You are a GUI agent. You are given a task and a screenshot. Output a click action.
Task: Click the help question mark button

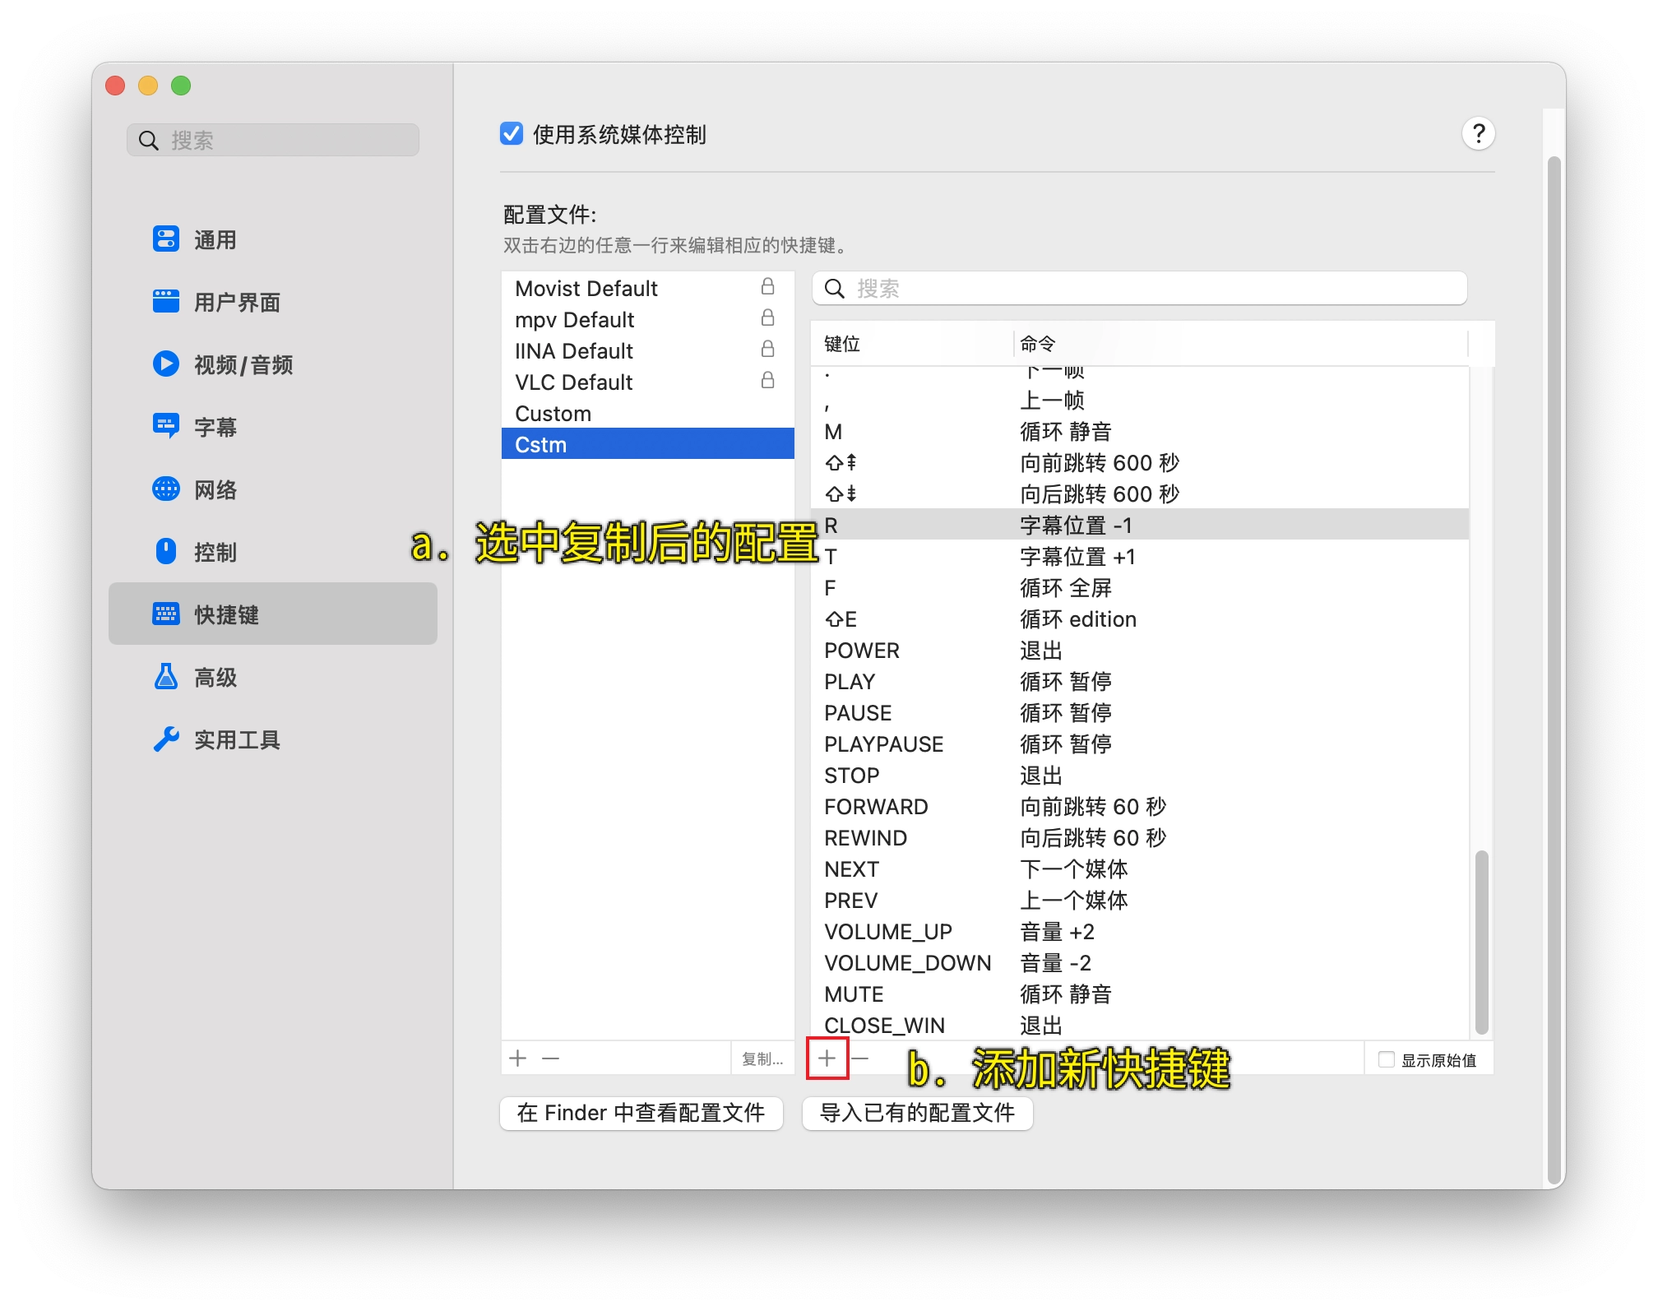click(1478, 133)
